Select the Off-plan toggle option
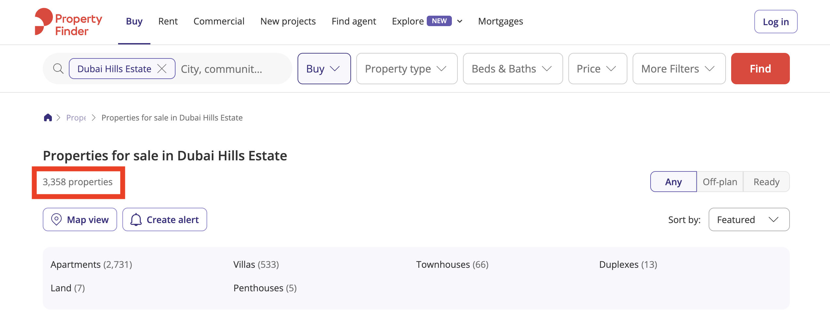Image resolution: width=830 pixels, height=322 pixels. click(x=720, y=182)
